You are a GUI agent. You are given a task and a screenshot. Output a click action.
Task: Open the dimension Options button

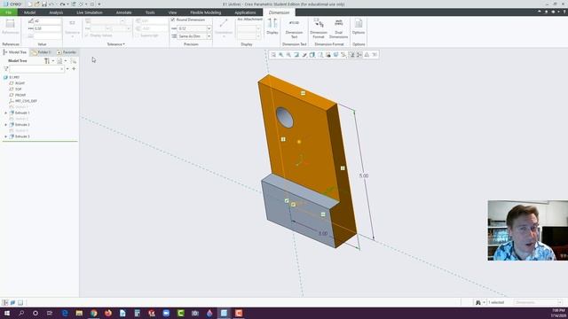pos(359,27)
